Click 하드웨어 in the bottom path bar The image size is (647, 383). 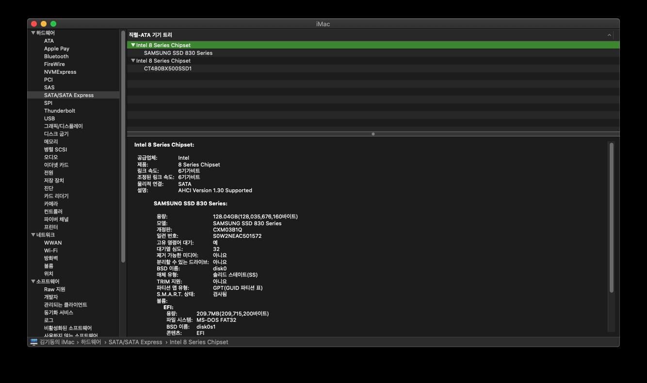[91, 342]
